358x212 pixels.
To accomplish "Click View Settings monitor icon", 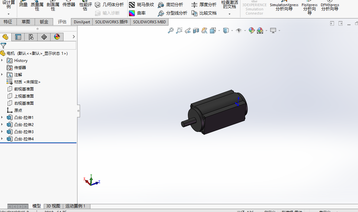I will tap(273, 30).
